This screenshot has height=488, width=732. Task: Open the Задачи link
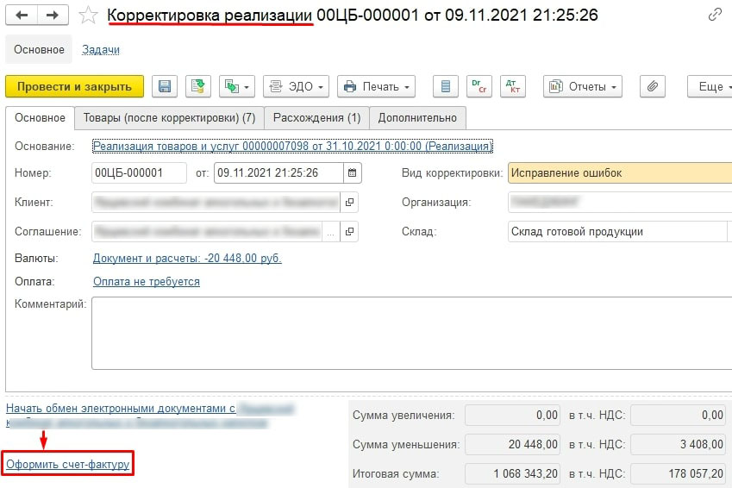click(x=101, y=49)
